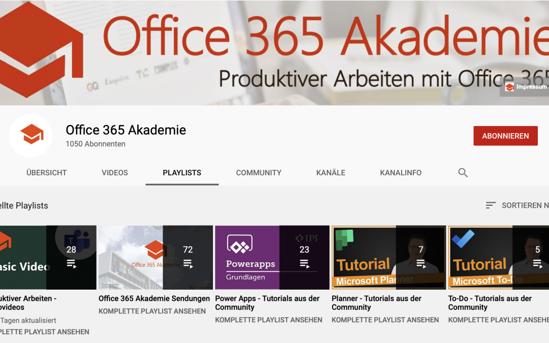Open KOMPLETTE PLAYLIST ANSEHEN under Power Apps playlist
The height and width of the screenshot is (343, 549).
coord(269,320)
